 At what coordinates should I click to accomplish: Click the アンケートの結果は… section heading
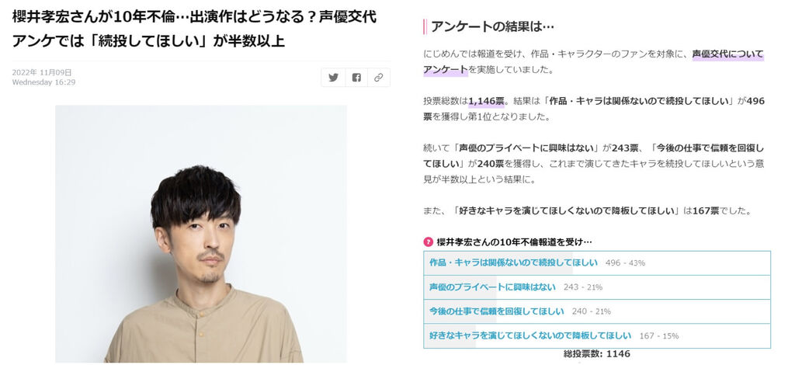point(492,27)
